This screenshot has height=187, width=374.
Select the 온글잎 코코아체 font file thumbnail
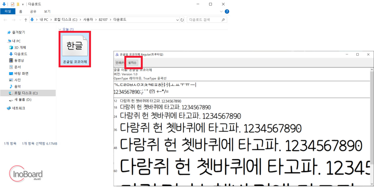tap(75, 49)
